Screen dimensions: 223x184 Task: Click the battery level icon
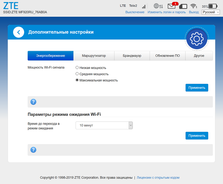click(213, 6)
